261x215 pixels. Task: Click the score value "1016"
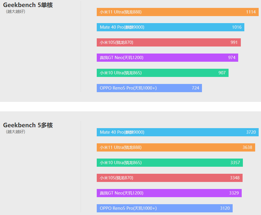pyautogui.click(x=237, y=27)
